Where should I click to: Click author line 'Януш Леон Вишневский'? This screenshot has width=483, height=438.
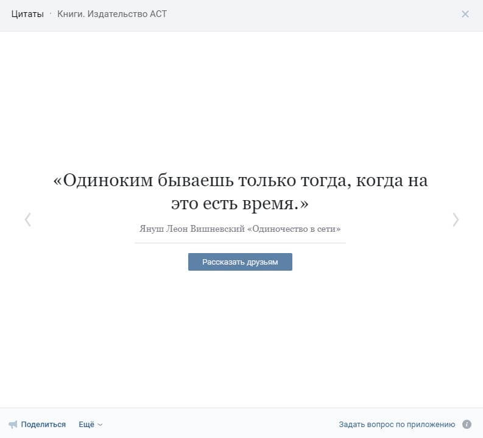point(192,229)
